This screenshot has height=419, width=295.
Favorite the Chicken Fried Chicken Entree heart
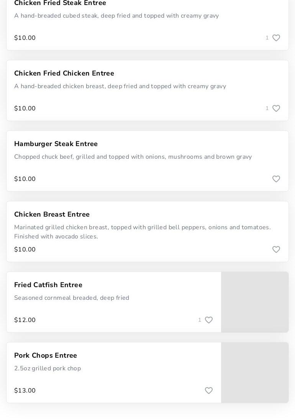(x=276, y=108)
